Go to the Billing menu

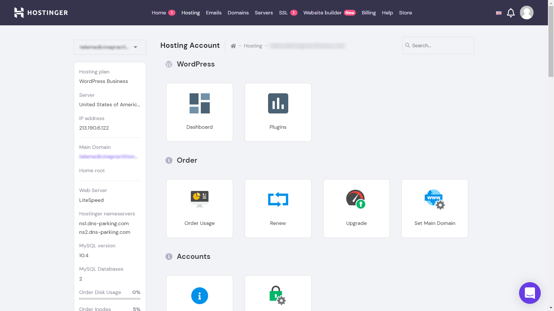click(x=368, y=13)
